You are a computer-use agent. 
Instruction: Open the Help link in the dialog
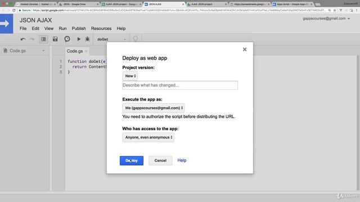pyautogui.click(x=182, y=160)
